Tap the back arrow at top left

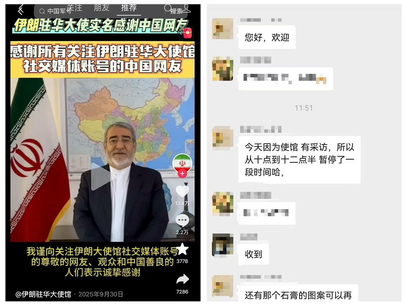click(21, 10)
